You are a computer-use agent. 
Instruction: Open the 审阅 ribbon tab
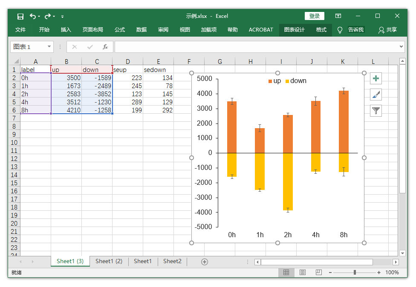click(163, 30)
